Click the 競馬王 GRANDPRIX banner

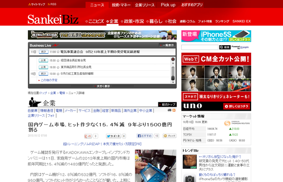102,35
